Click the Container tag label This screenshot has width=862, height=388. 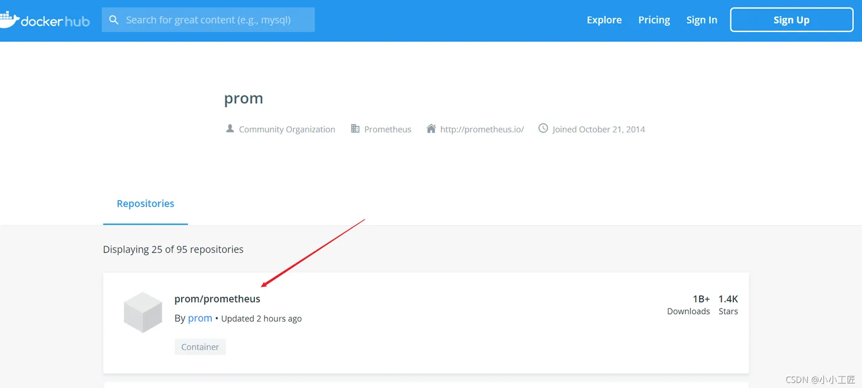[200, 347]
